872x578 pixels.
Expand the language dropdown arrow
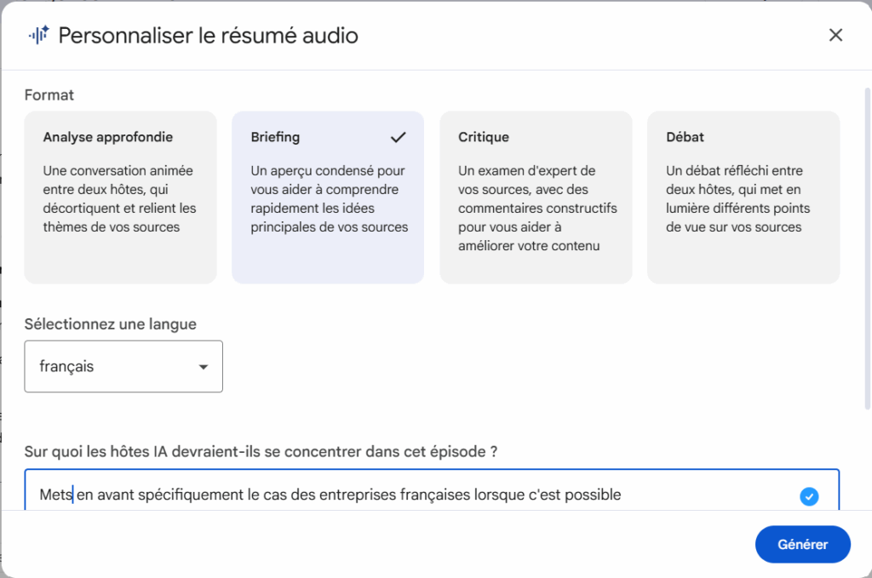tap(203, 367)
